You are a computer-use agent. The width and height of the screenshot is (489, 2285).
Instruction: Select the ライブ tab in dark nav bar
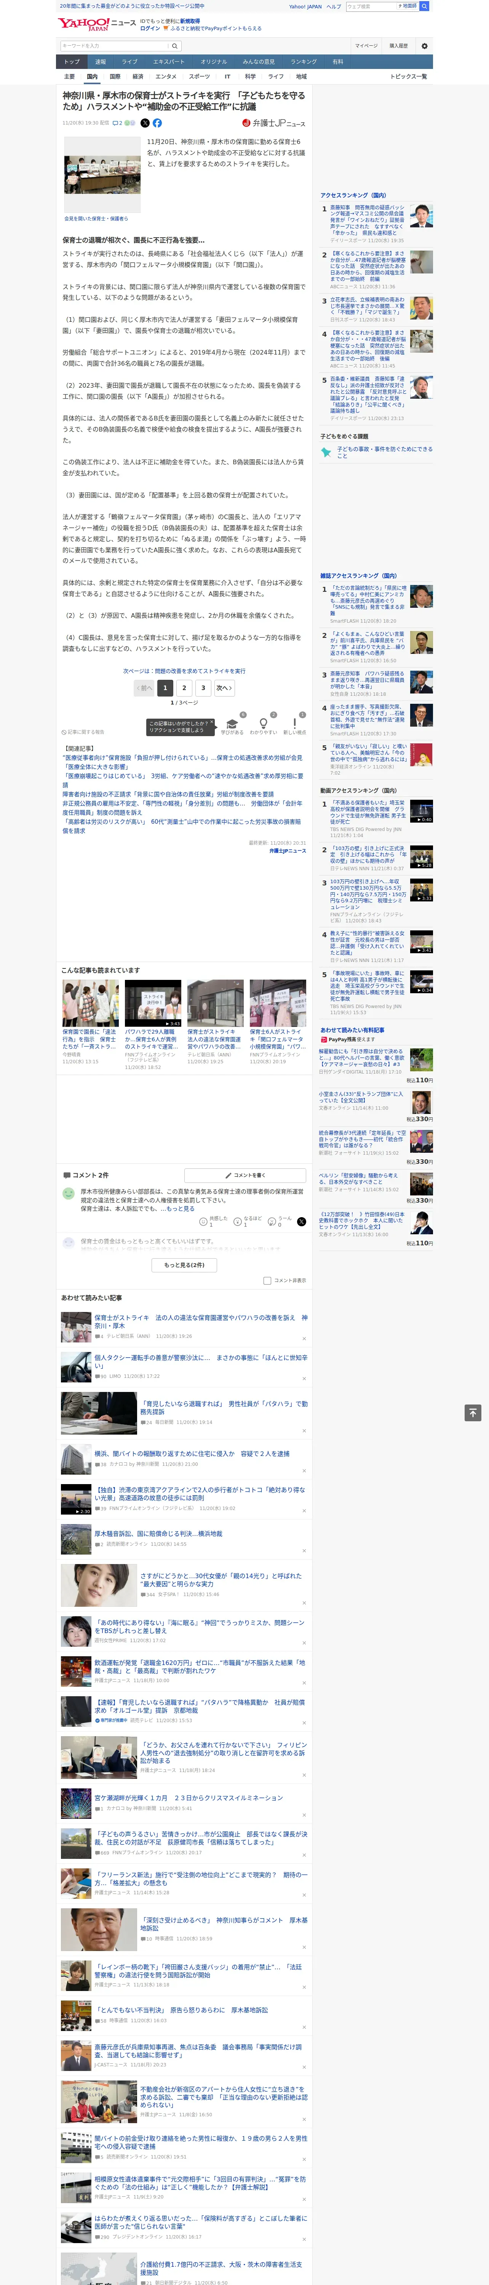click(129, 62)
